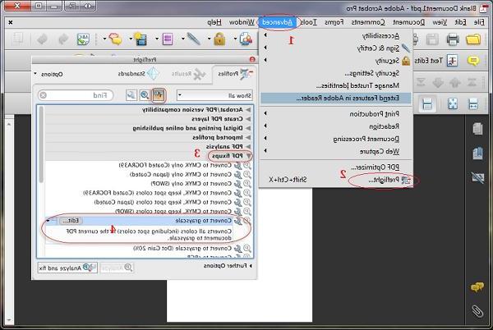Click the Select single fixups wrench button

point(131,95)
